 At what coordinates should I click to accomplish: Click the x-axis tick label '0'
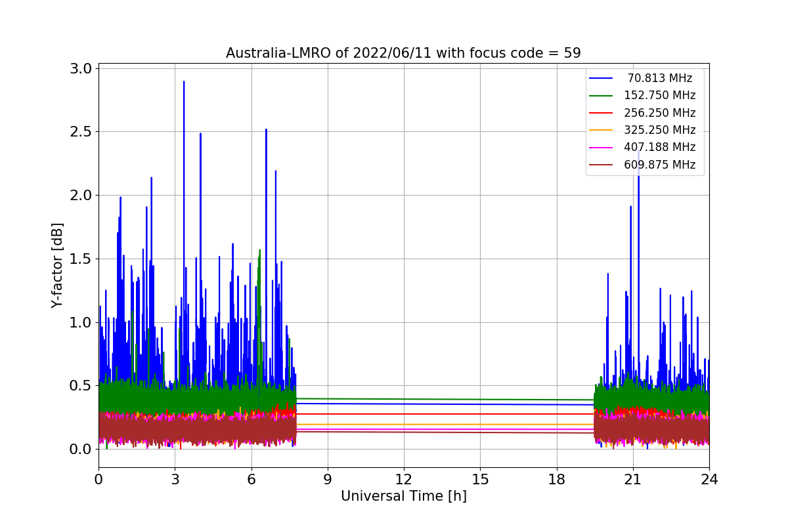(x=98, y=479)
